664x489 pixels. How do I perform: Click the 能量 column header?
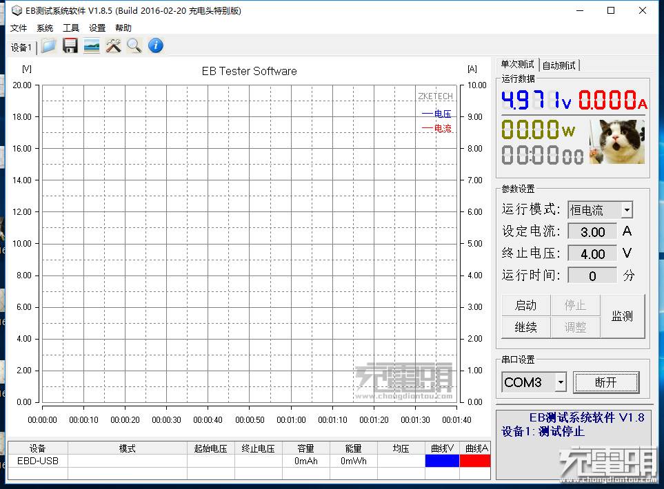click(353, 448)
